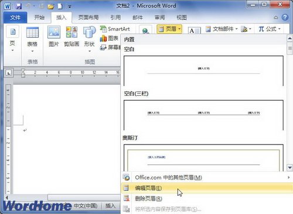Screen dimensions: 293x214
Task: Switch to the 视图 (View) tab
Action: [x=182, y=18]
